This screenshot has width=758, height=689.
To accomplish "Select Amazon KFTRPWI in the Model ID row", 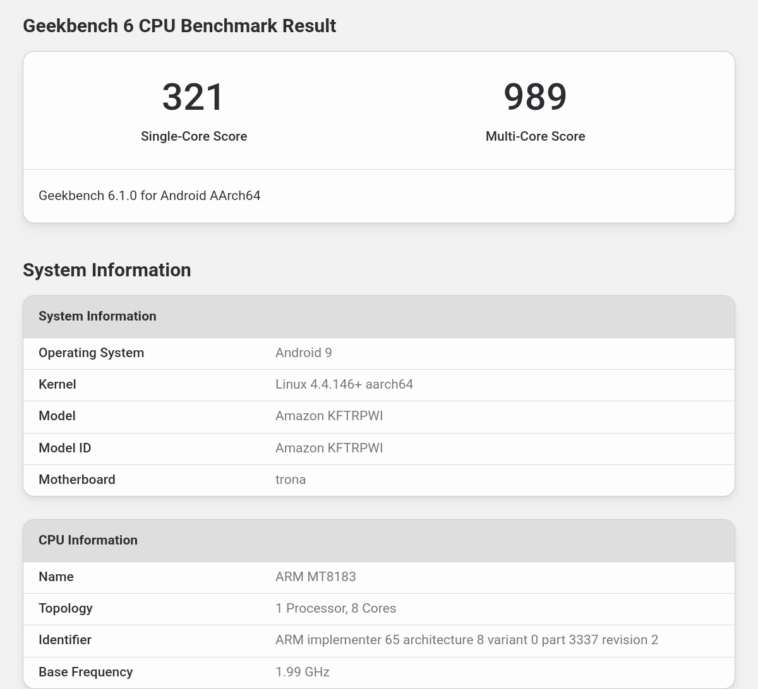I will (x=329, y=448).
